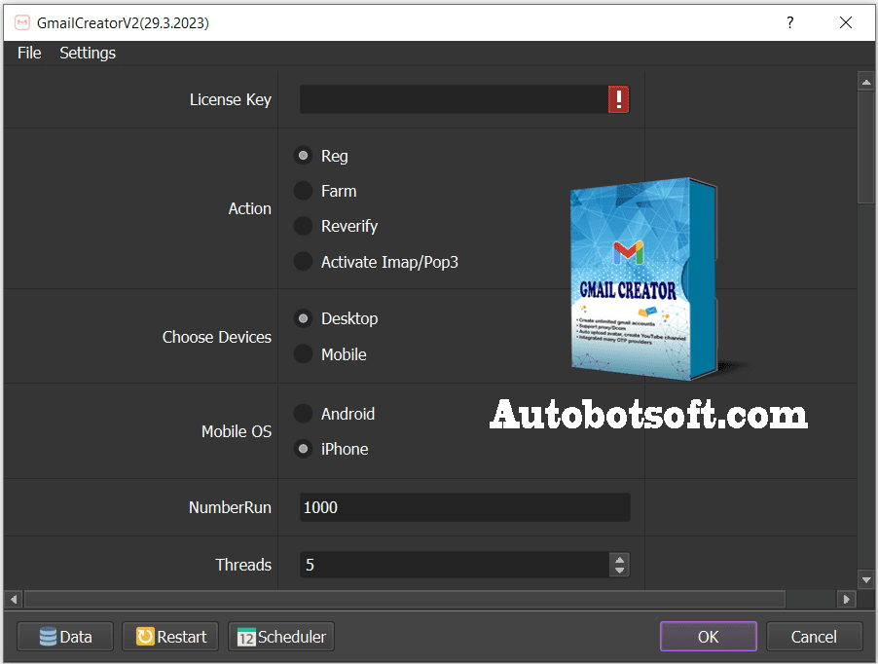Click the vertical scrollbar up arrow
Image resolution: width=878 pixels, height=664 pixels.
[866, 82]
